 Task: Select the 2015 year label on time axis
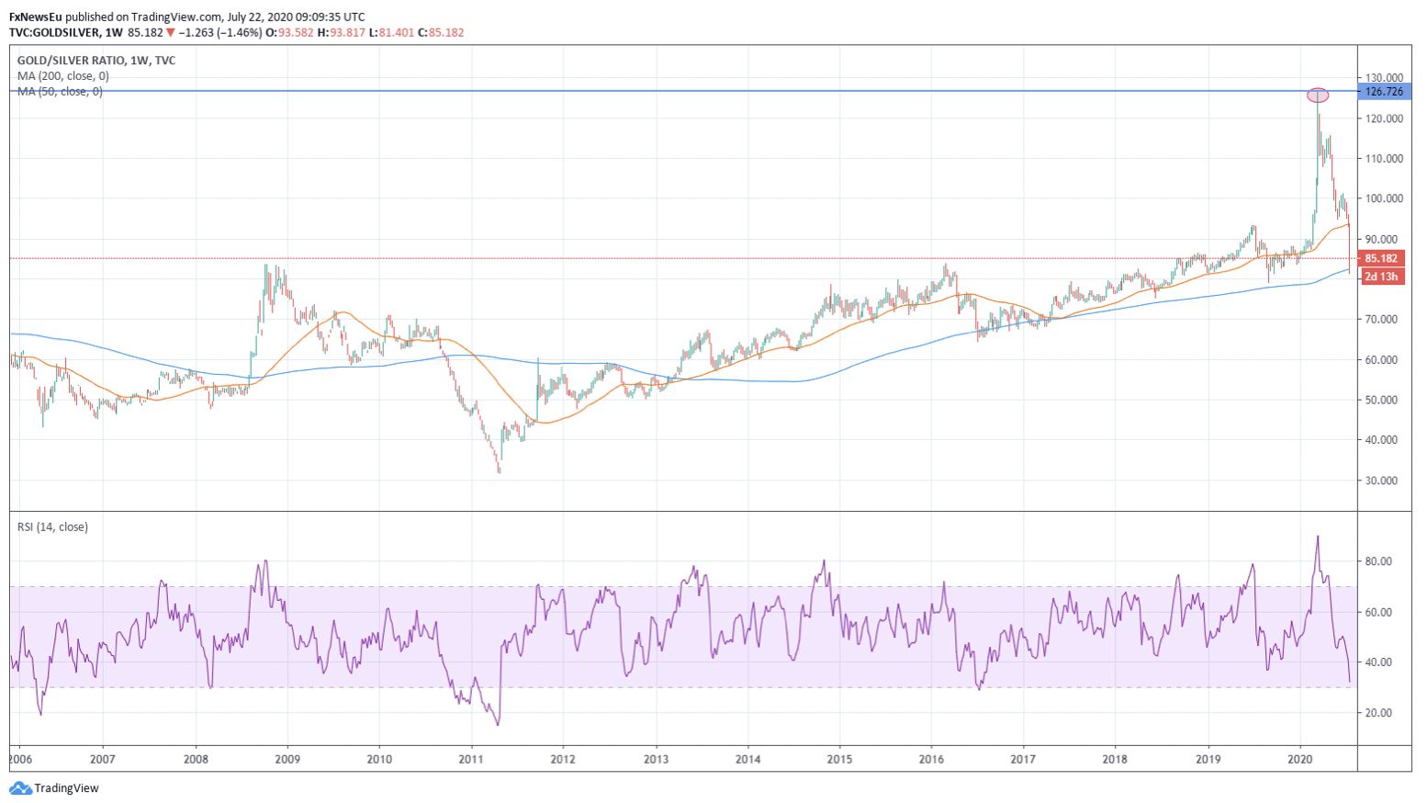838,759
